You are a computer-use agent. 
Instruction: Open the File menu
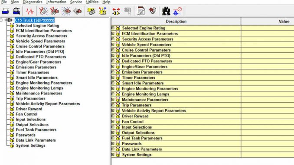pyautogui.click(x=4, y=2)
